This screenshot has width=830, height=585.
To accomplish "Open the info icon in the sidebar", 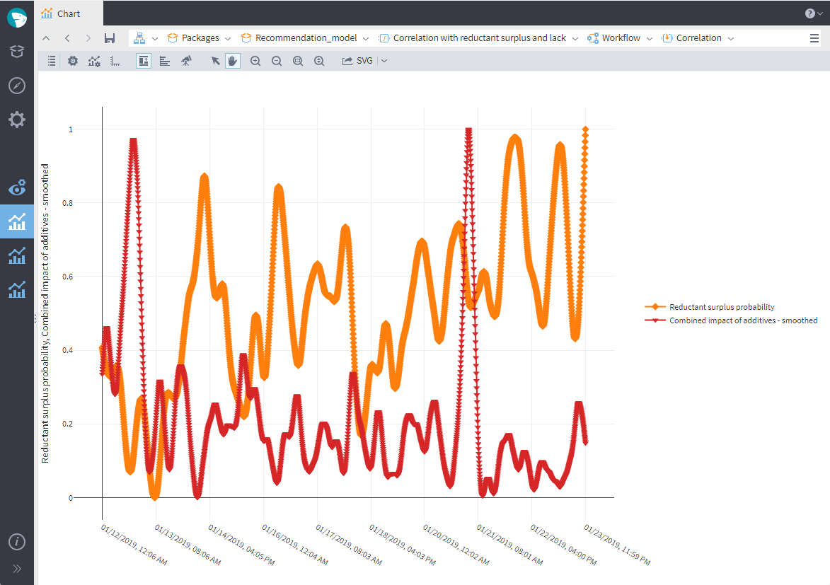I will pos(17,542).
